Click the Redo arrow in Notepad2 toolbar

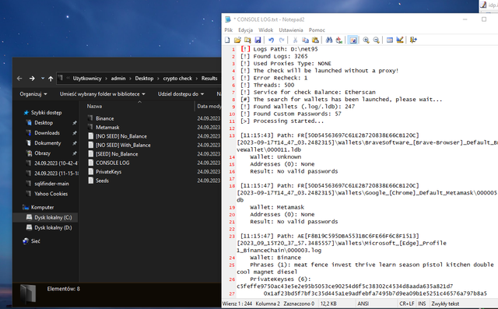click(x=282, y=40)
